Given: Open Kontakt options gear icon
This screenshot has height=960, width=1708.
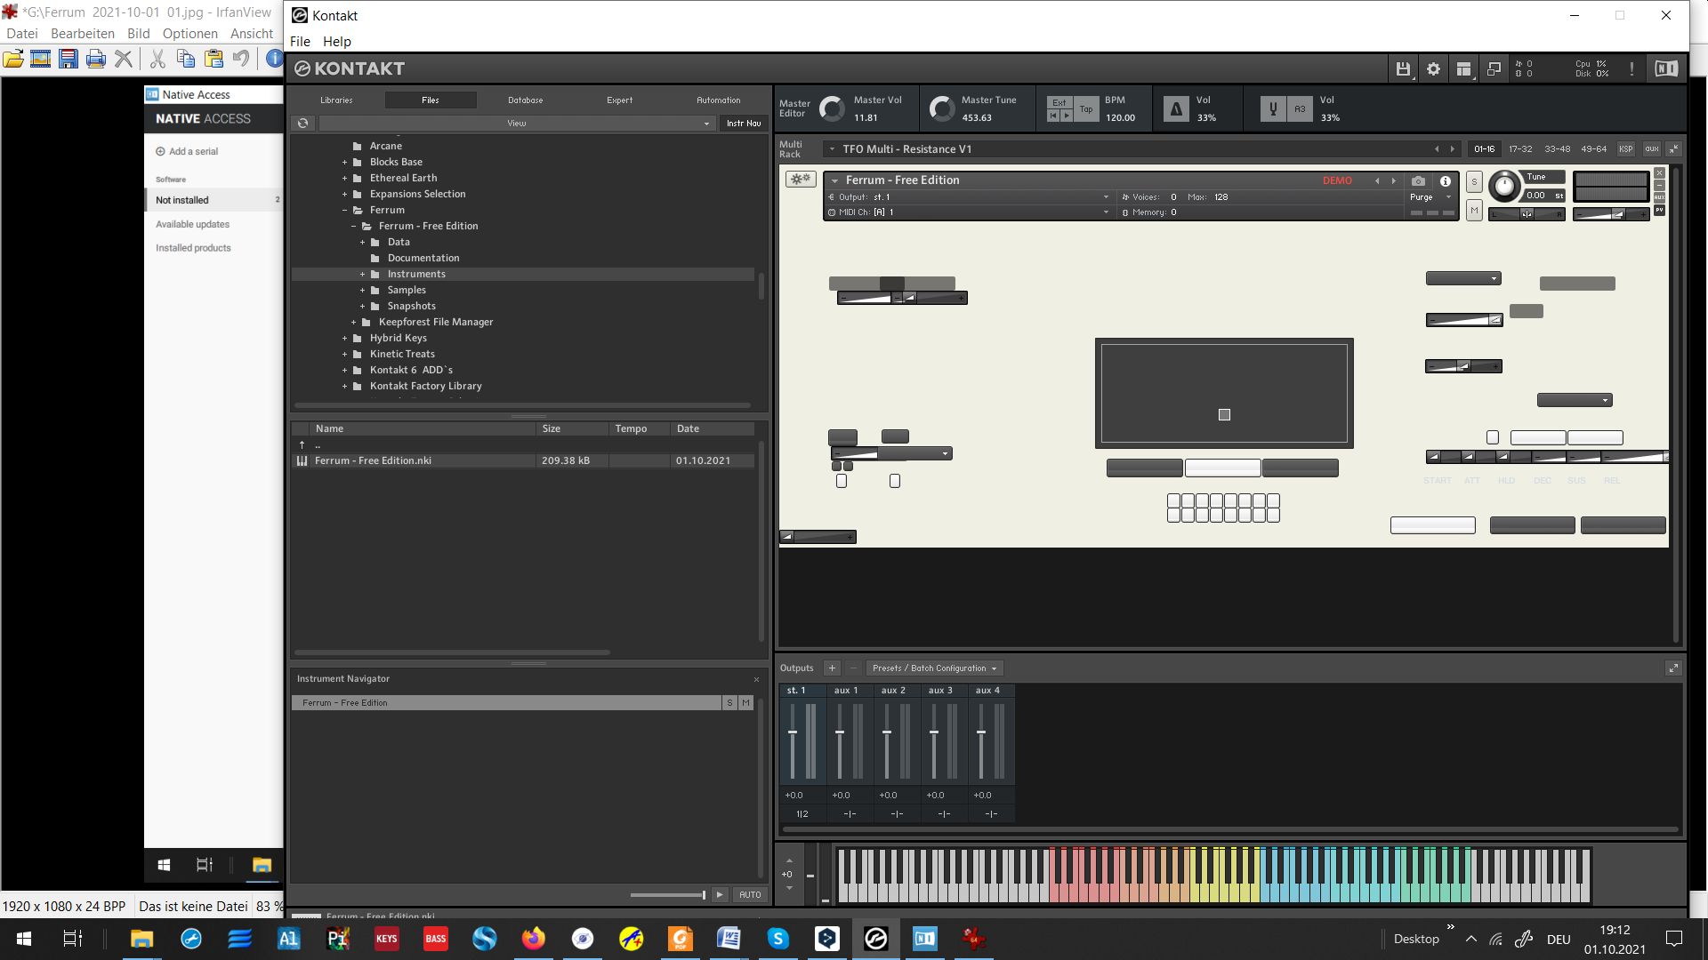Looking at the screenshot, I should pos(1433,69).
